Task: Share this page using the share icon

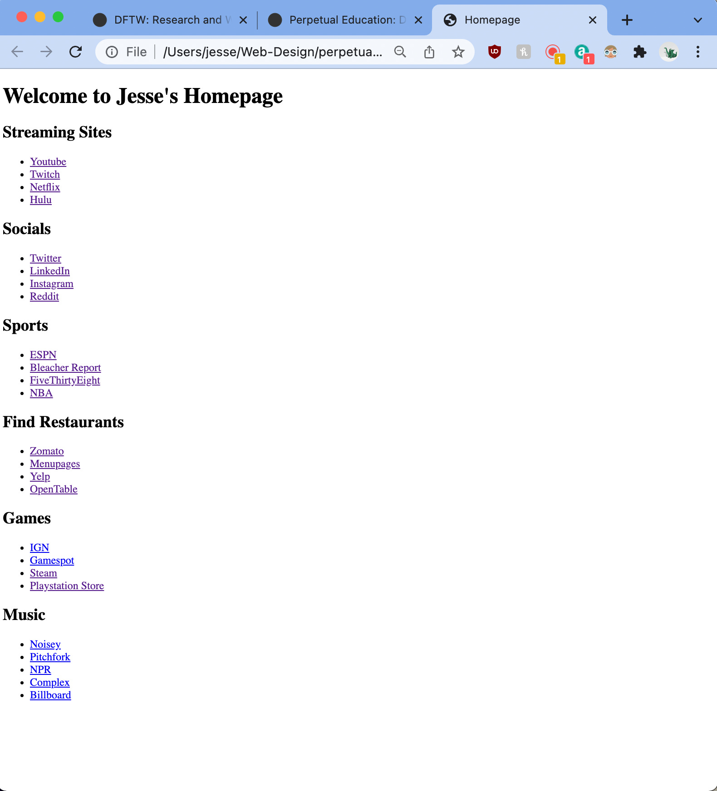Action: [429, 52]
